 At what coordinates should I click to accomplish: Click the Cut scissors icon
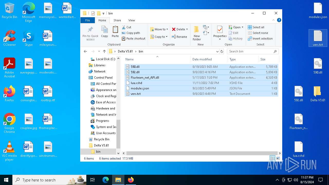(x=124, y=27)
